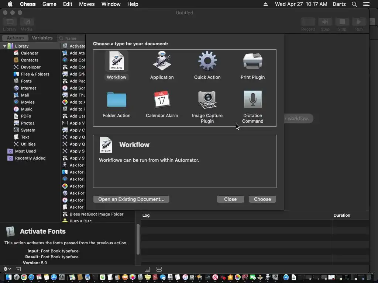378x283 pixels.
Task: Click the Choose button
Action: (262, 199)
